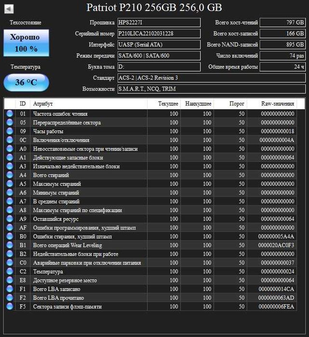Click status orb for E8 Доступное резервное место
Screen dimensions: 309x337
[10, 280]
